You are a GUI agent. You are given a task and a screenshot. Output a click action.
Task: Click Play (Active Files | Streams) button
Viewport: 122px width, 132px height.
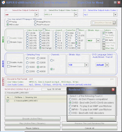click(33, 123)
